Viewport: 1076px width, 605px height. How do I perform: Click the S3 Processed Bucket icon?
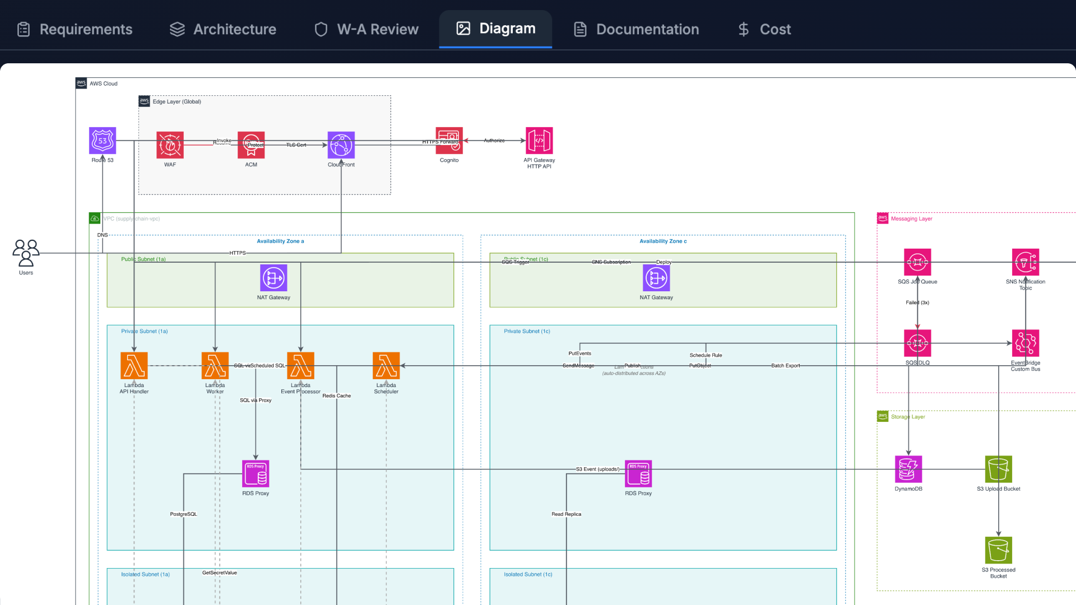point(999,550)
